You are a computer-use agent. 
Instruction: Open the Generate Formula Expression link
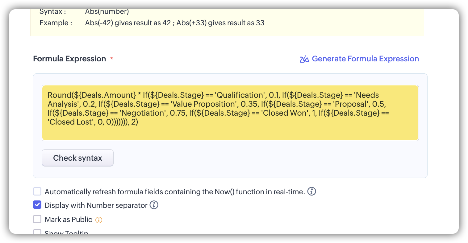[365, 59]
